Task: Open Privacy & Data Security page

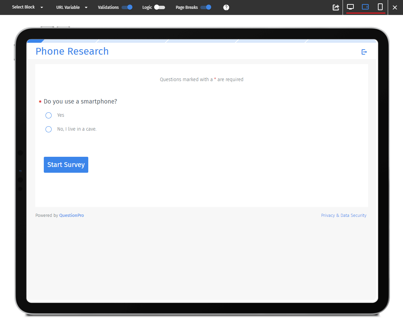Action: click(344, 215)
